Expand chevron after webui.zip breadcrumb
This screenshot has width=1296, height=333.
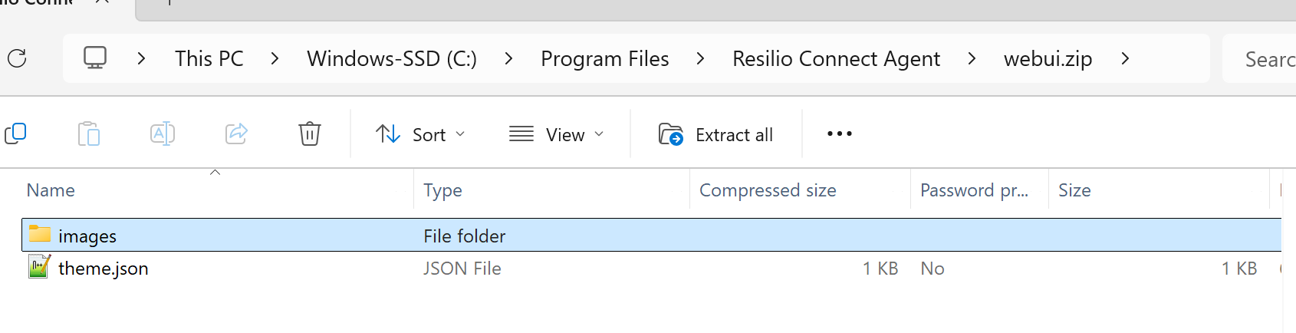tap(1125, 58)
